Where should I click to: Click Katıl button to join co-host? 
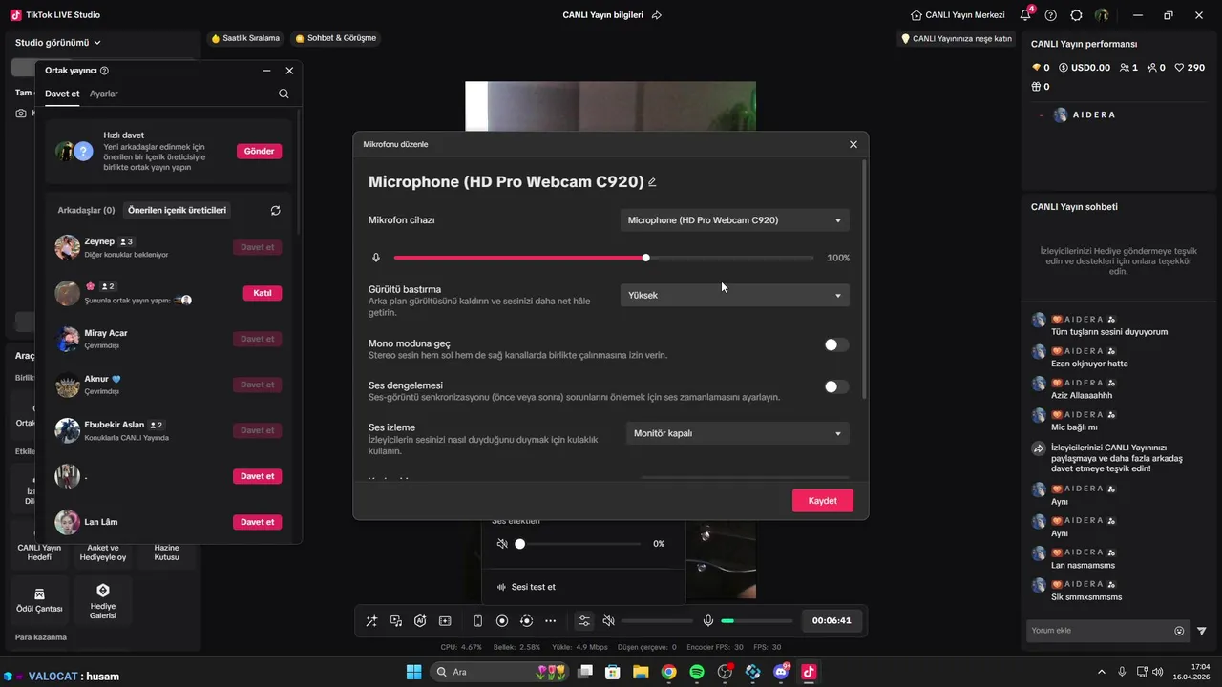click(263, 293)
